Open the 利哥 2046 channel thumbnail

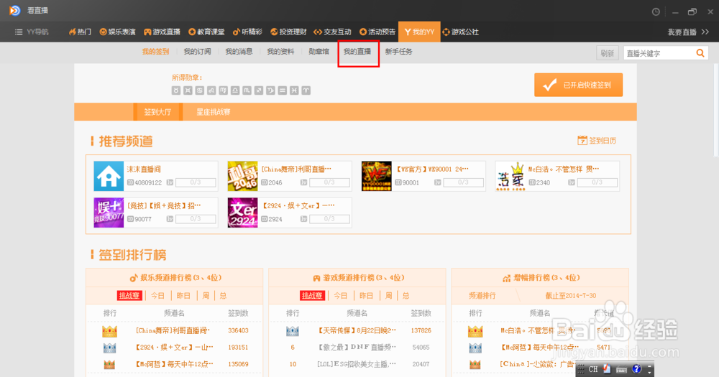242,176
